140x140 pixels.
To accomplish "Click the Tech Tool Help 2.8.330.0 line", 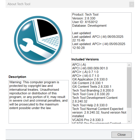I will click(x=90, y=105).
